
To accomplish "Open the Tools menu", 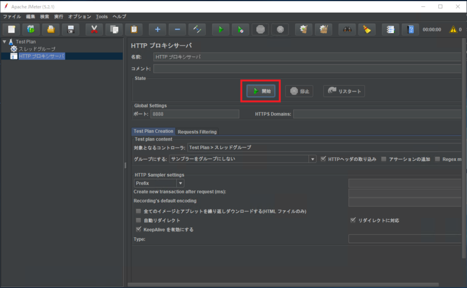I will 102,16.
